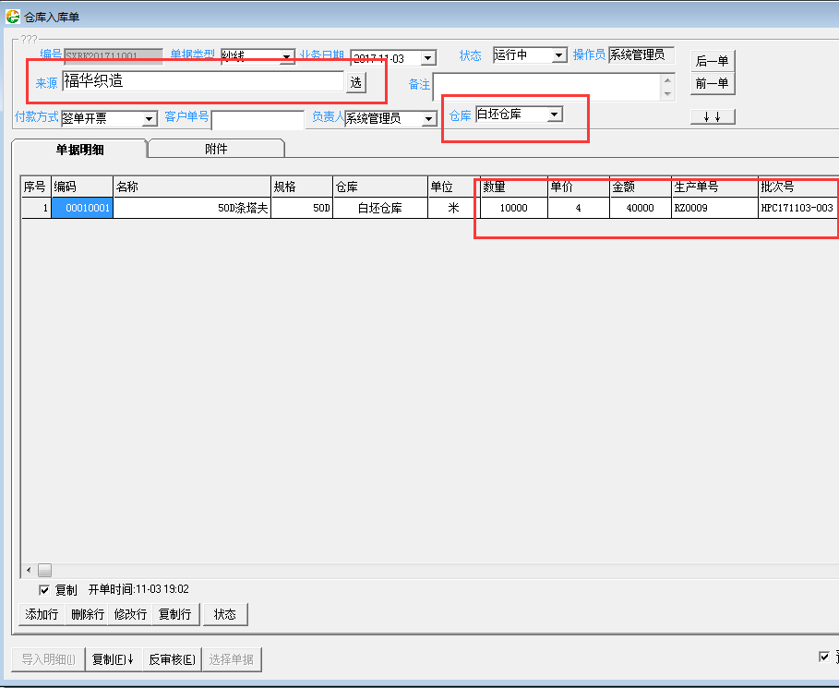
Task: Click 备注 scrollbar down arrow
Action: coord(667,94)
